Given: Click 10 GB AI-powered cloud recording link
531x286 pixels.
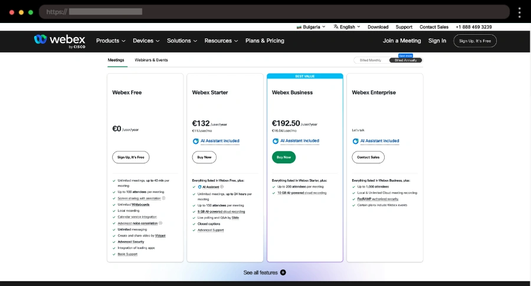Looking at the screenshot, I should (301, 193).
